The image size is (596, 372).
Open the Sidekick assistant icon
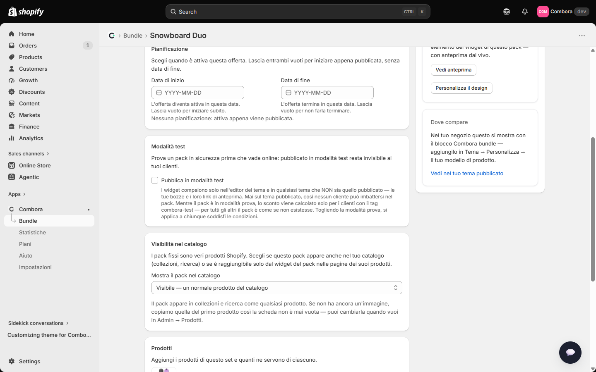point(507,12)
